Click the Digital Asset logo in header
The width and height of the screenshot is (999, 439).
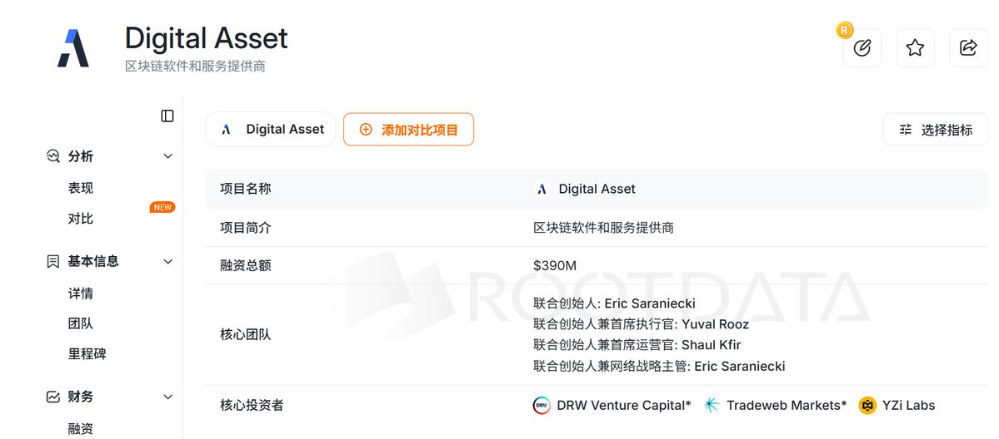tap(73, 48)
